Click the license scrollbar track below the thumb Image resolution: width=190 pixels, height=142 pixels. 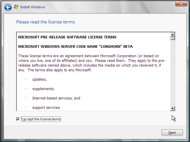tap(172, 73)
